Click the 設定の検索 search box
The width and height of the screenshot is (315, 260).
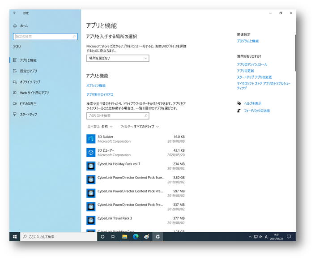pyautogui.click(x=45, y=37)
